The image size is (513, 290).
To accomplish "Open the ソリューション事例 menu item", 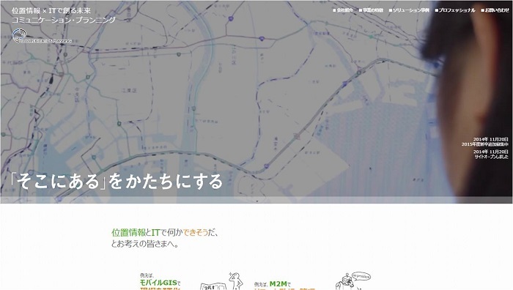I will point(409,10).
